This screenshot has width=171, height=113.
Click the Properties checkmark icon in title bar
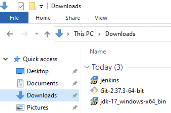pyautogui.click(x=21, y=6)
